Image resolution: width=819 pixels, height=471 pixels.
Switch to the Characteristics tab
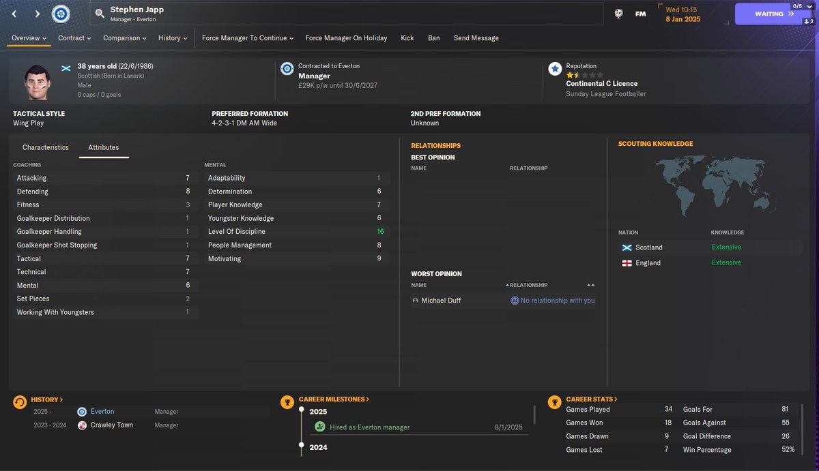point(46,147)
